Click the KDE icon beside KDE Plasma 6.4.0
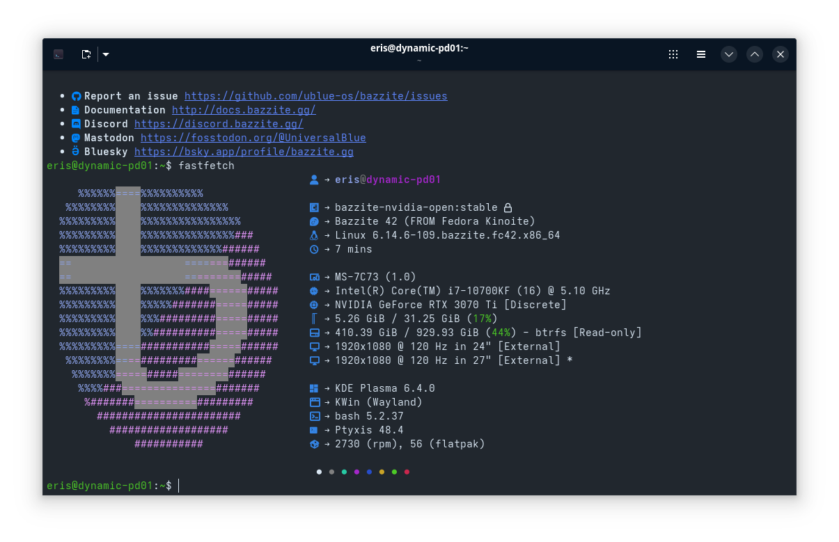 [314, 388]
